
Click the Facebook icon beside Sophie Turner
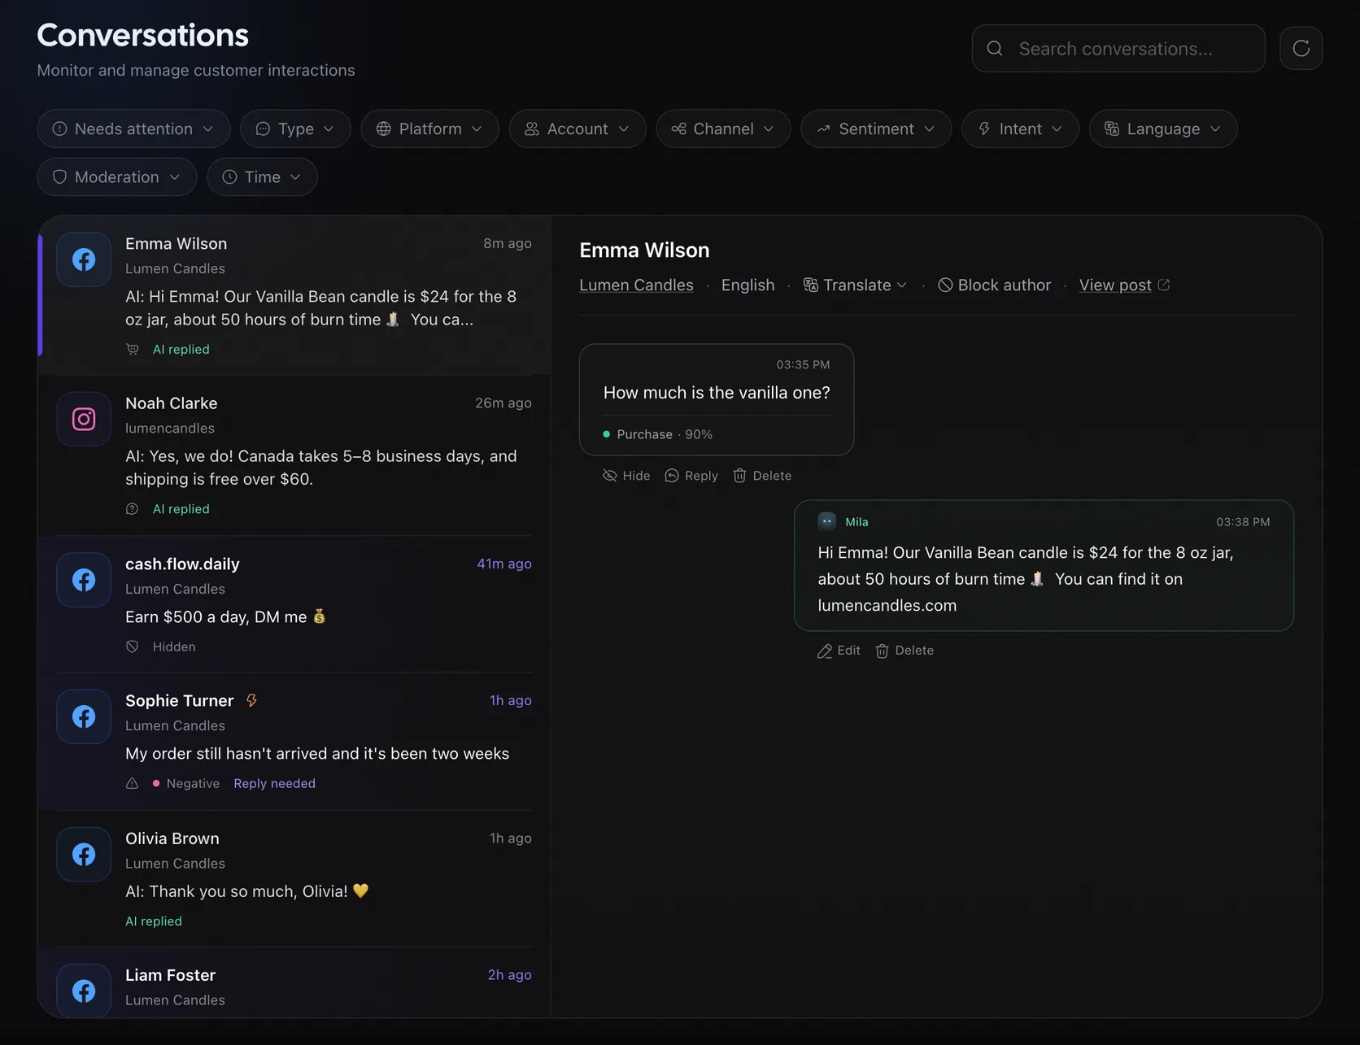(x=84, y=716)
